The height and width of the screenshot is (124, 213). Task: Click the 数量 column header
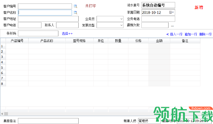(x=118, y=41)
